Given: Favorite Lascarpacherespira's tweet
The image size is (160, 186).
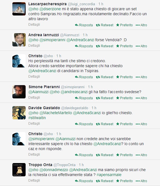Looking at the screenshot, I should tap(124, 25).
